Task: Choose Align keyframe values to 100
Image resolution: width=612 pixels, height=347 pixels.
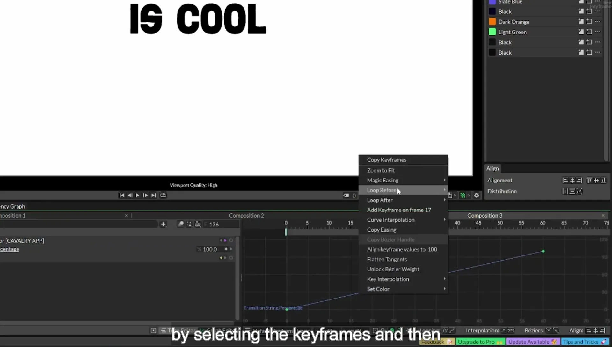Action: point(403,249)
